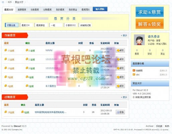Switch to the 我的悬赏 tab
The height and width of the screenshot is (134, 172).
(x=60, y=10)
